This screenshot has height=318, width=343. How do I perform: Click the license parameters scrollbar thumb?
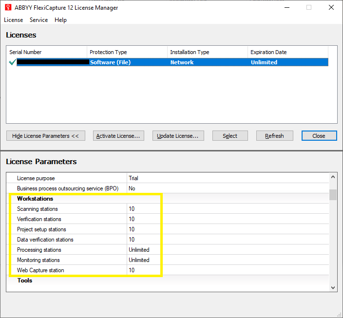point(333,195)
